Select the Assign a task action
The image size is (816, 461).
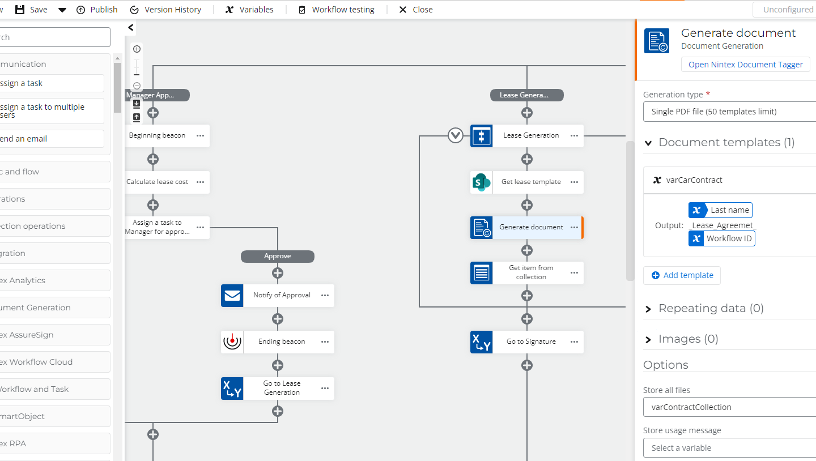(x=52, y=83)
